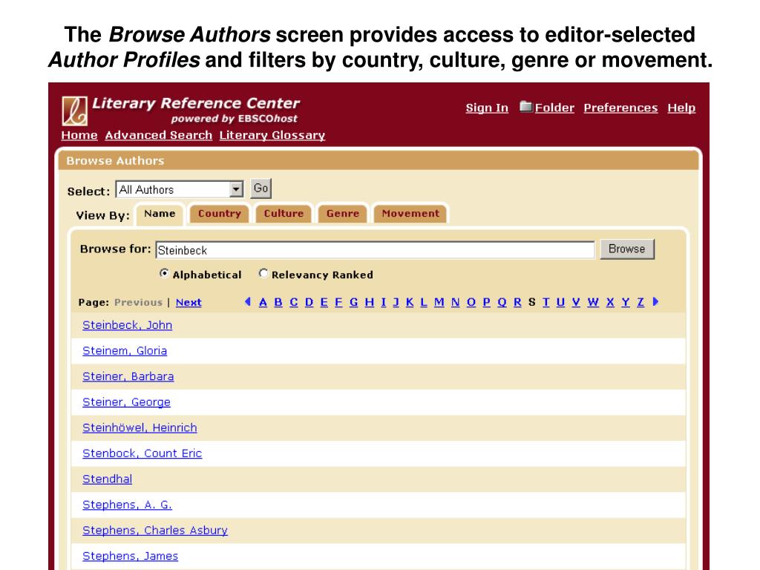Jump to authors starting with Y
The height and width of the screenshot is (570, 760).
tap(626, 302)
